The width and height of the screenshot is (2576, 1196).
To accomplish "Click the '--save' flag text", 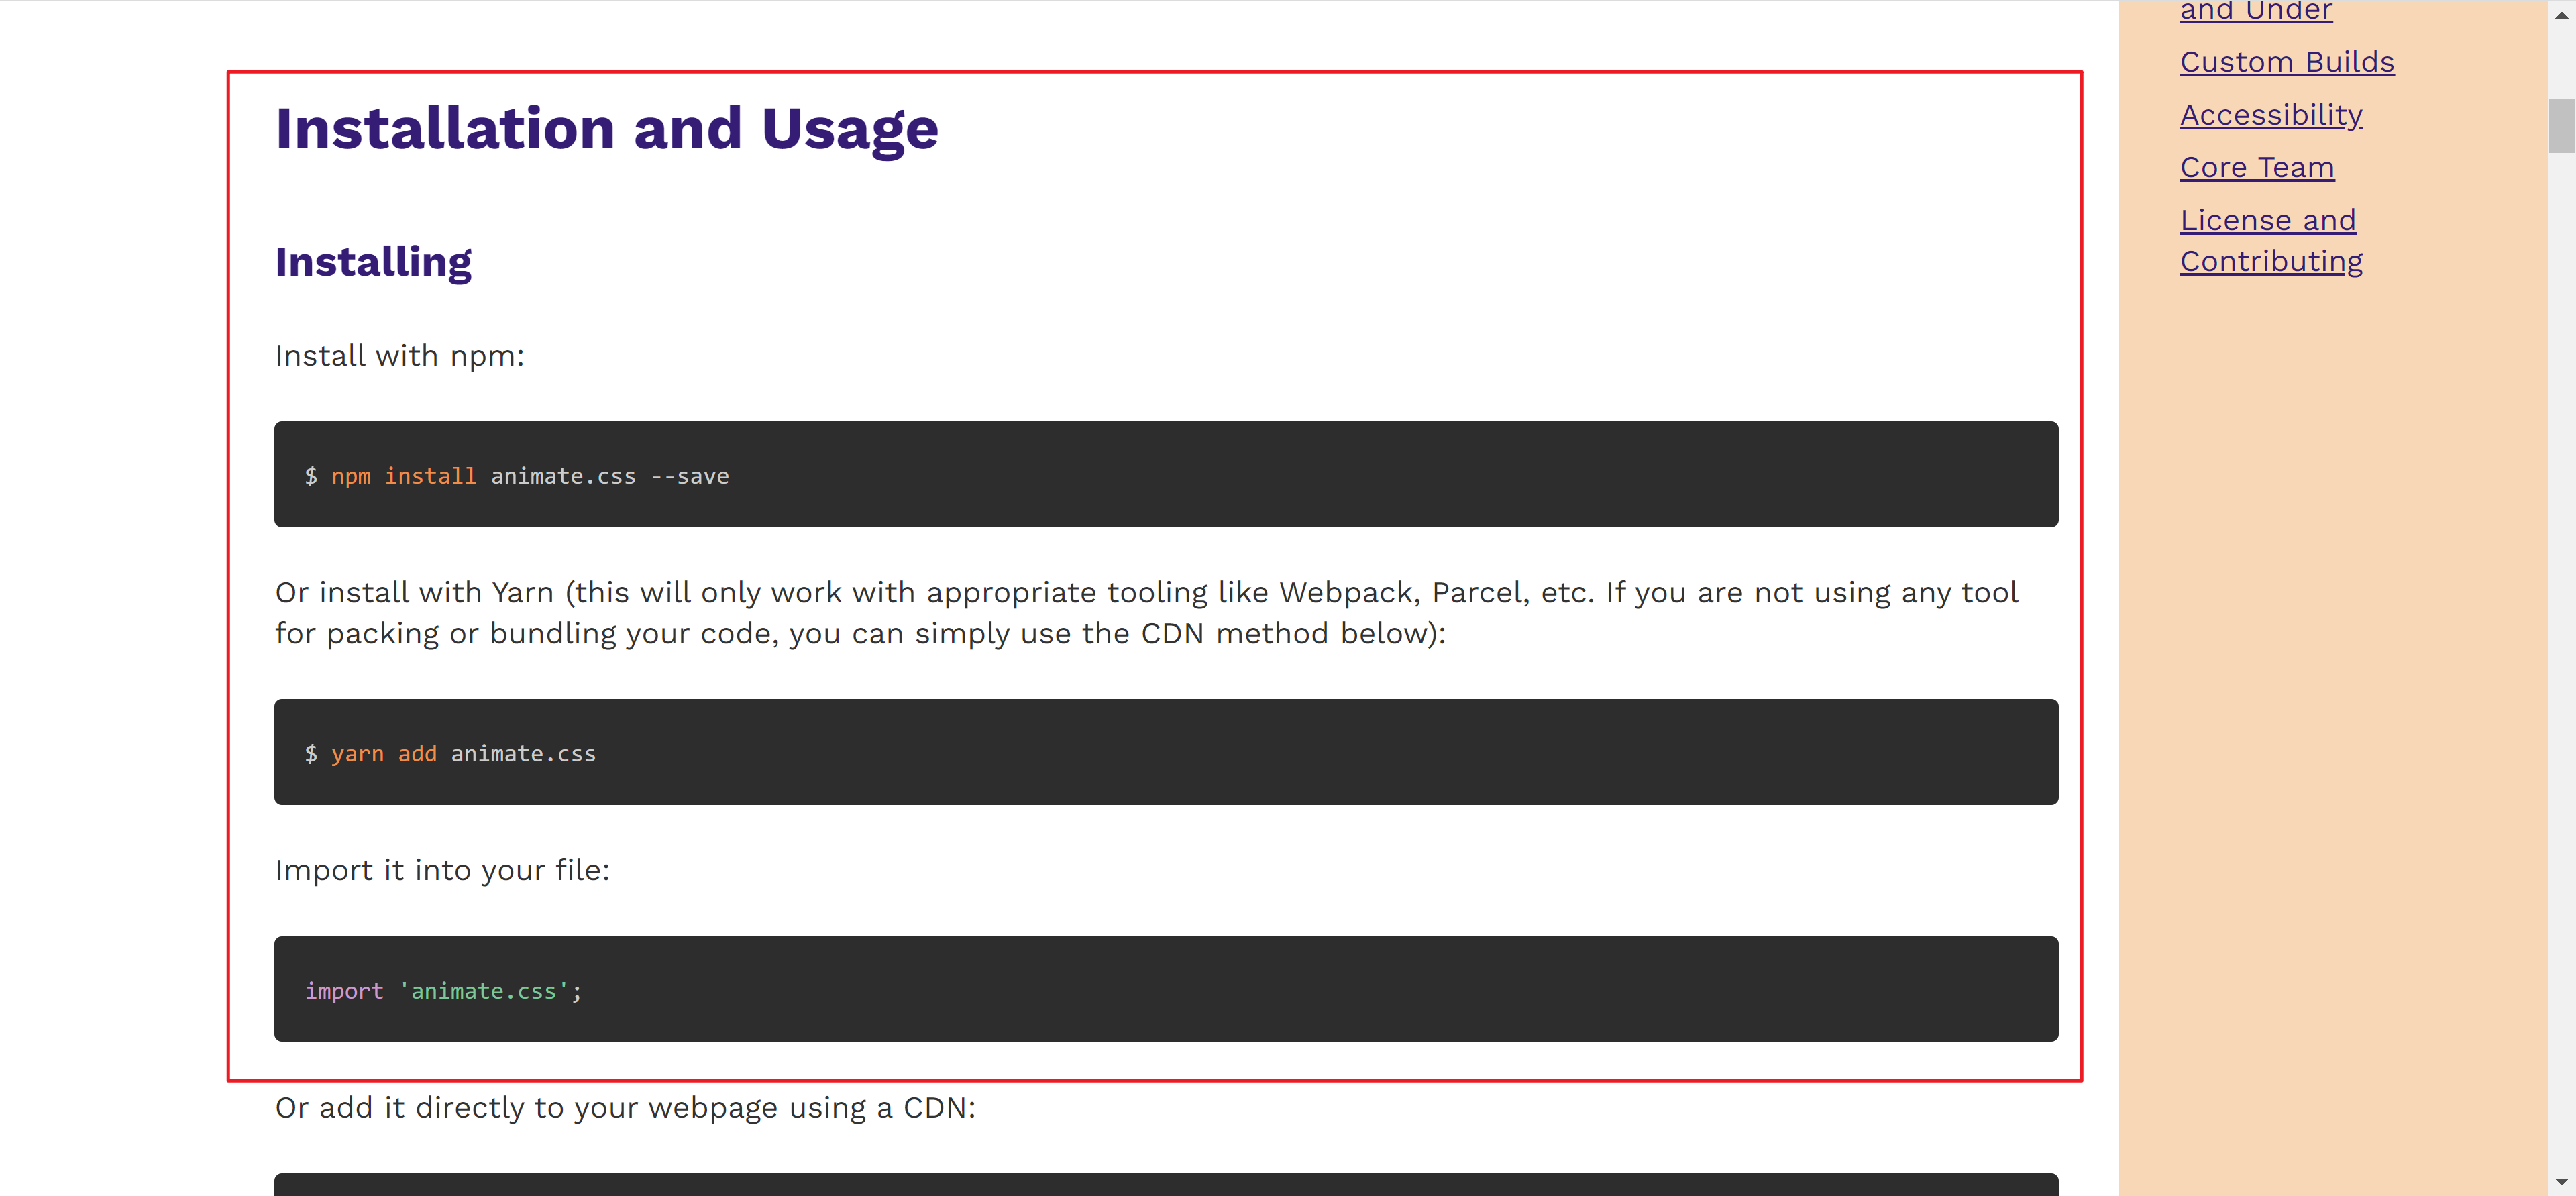I will point(690,476).
